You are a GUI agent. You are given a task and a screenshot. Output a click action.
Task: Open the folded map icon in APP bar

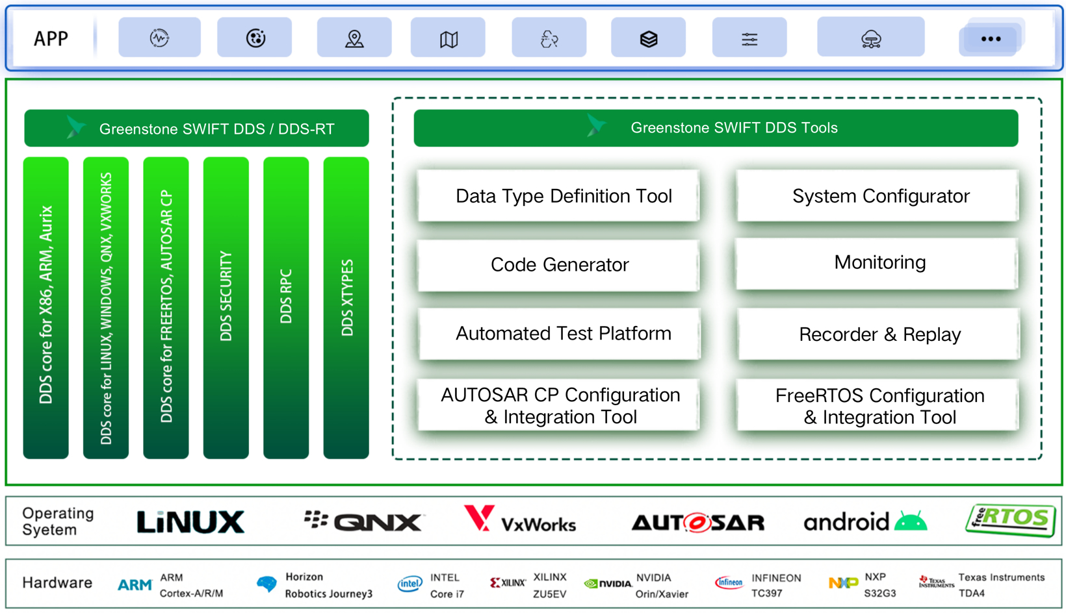tap(448, 38)
